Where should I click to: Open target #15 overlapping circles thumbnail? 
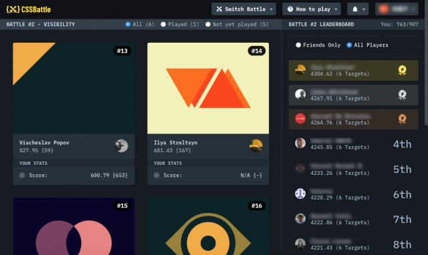74,226
